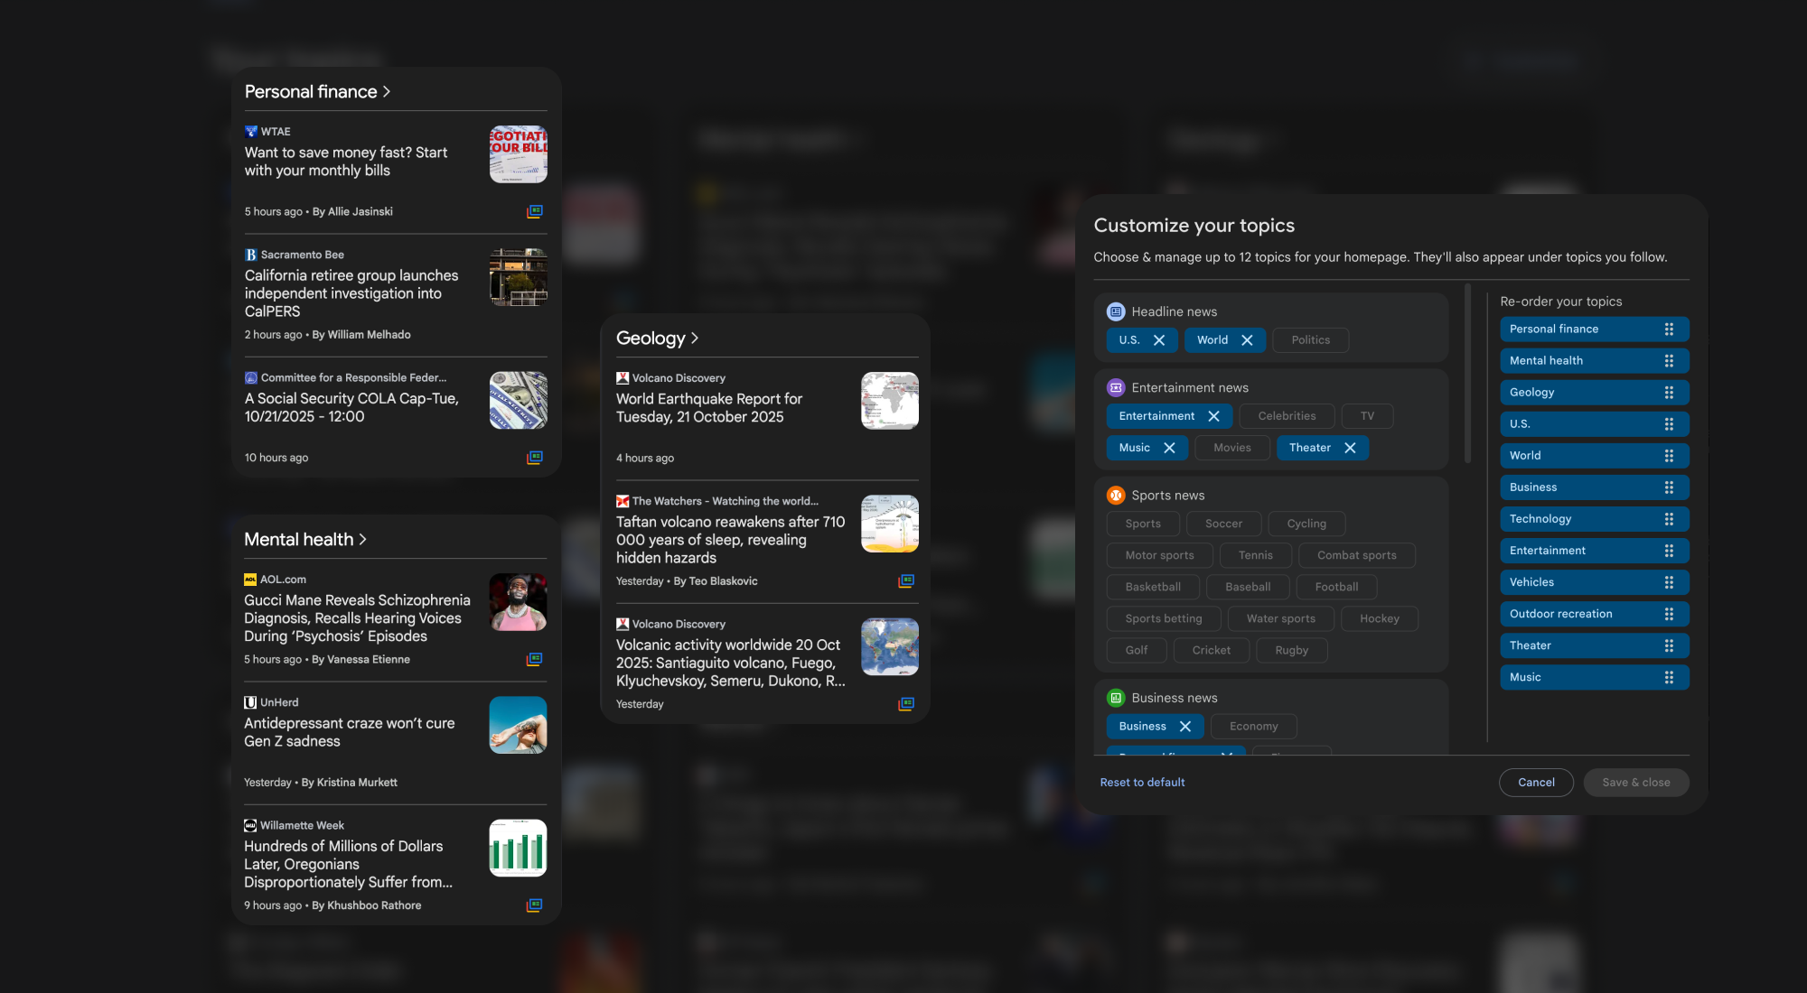Click the drag handle for the Theater reorder item

coord(1669,645)
